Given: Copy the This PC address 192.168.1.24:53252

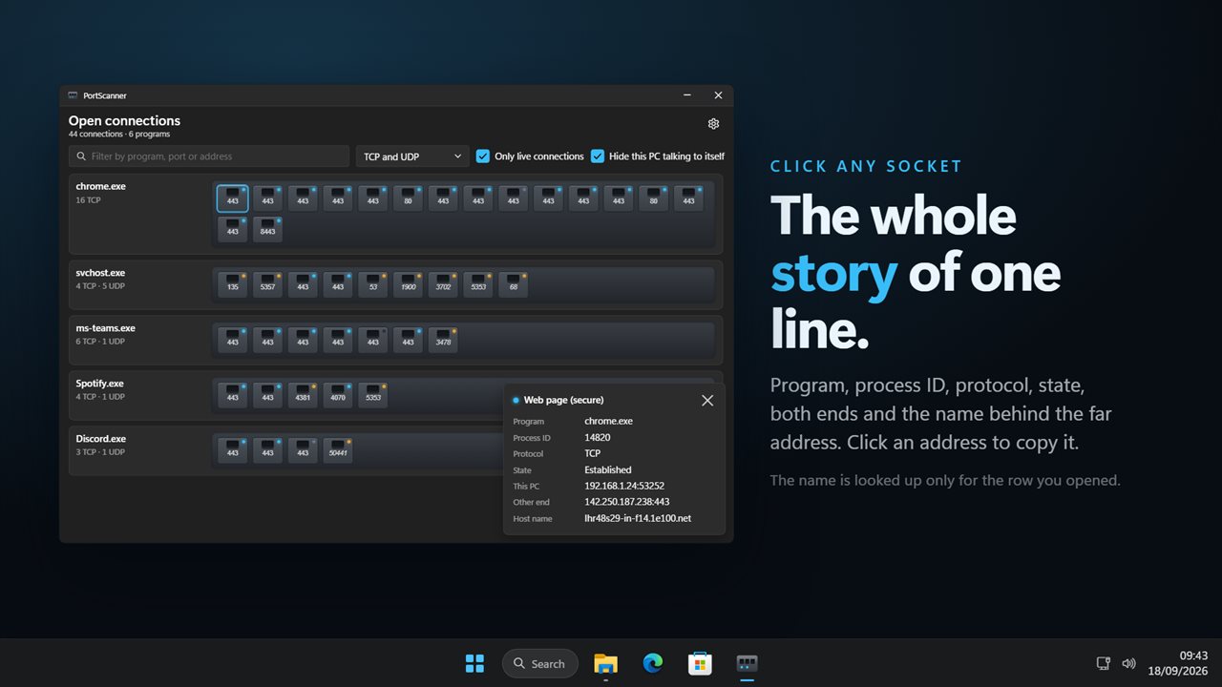Looking at the screenshot, I should pyautogui.click(x=624, y=486).
